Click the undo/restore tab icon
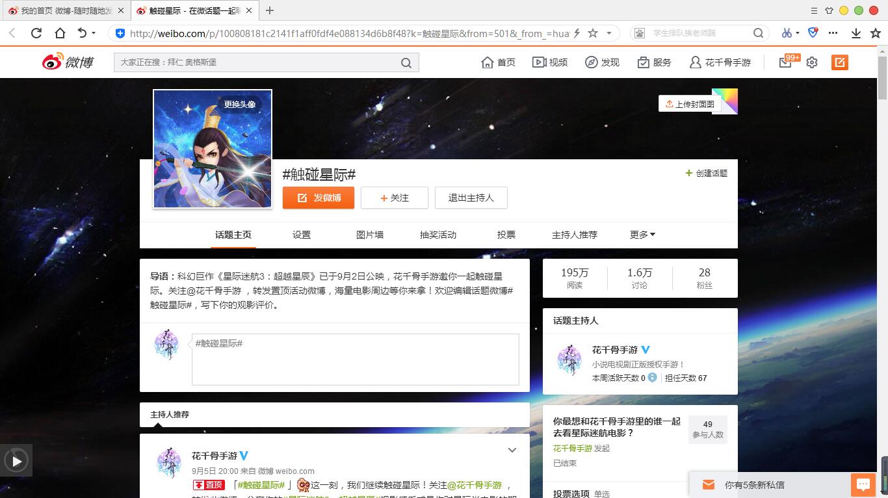This screenshot has height=498, width=888. 82,33
